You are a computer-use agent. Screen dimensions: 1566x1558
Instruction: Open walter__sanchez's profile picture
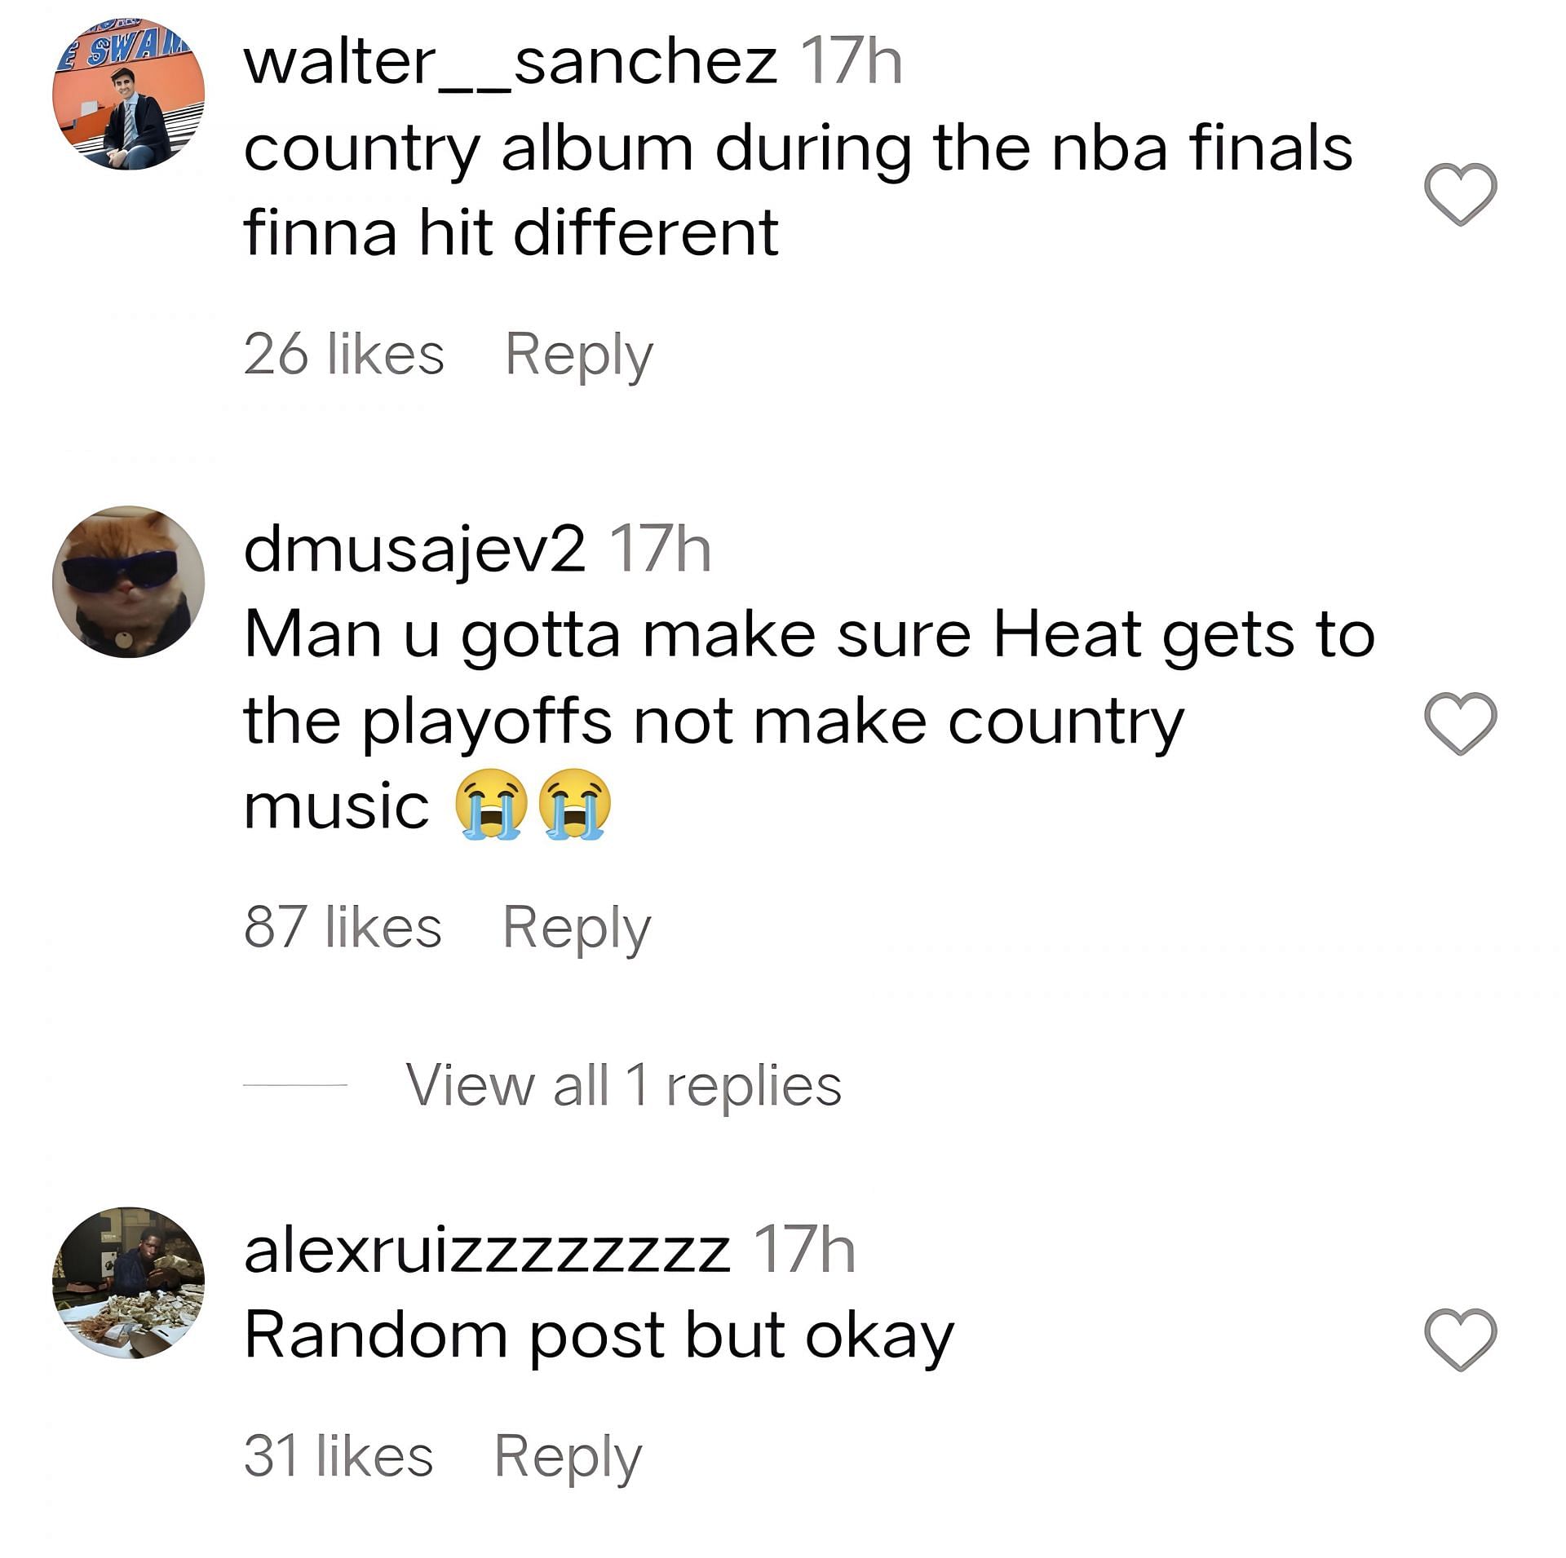(x=128, y=94)
